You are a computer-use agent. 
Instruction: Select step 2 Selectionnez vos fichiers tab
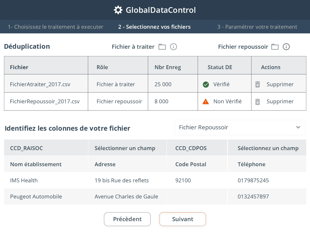[154, 27]
